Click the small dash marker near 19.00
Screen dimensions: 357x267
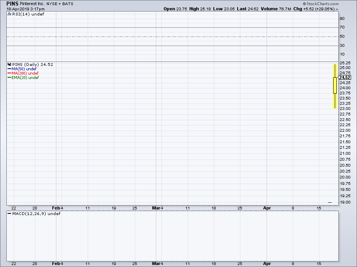tap(330, 202)
